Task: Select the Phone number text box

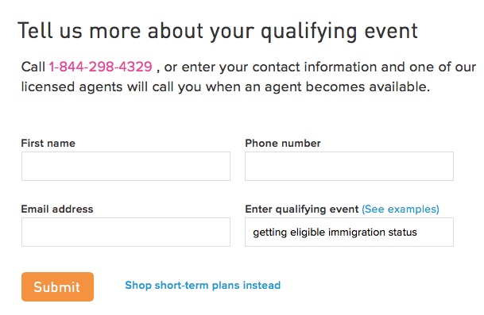Action: [349, 166]
